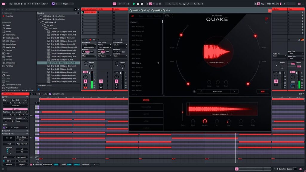The height and width of the screenshot is (172, 306).
Task: Adjust the Length knob in Quake sample section
Action: 205,121
